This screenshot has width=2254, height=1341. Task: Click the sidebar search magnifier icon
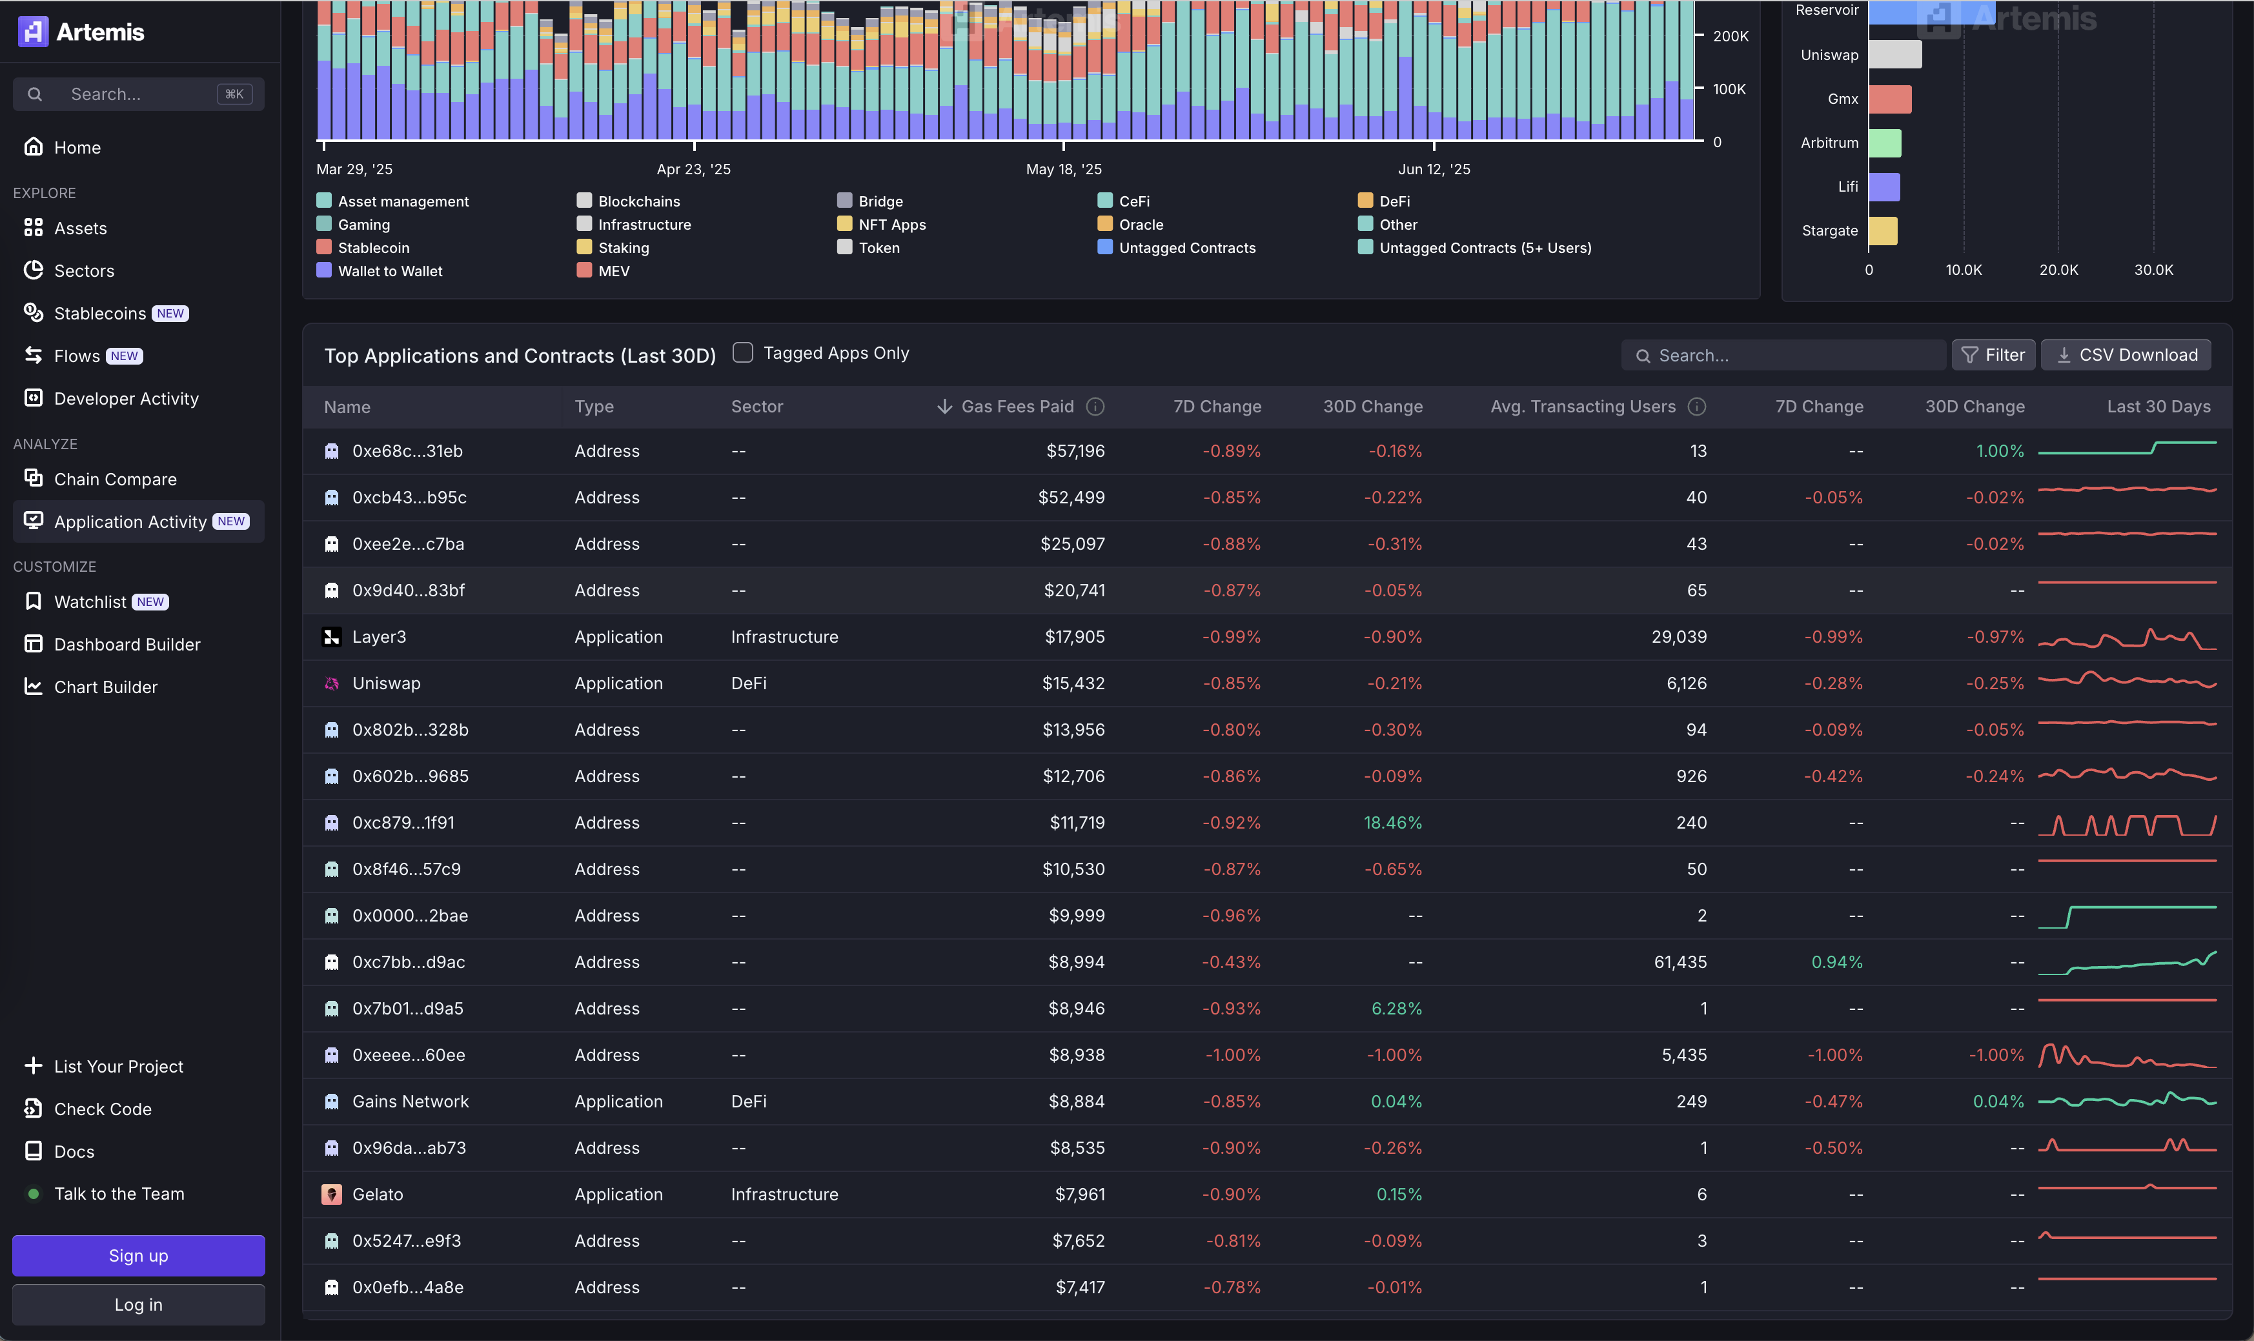coord(36,94)
